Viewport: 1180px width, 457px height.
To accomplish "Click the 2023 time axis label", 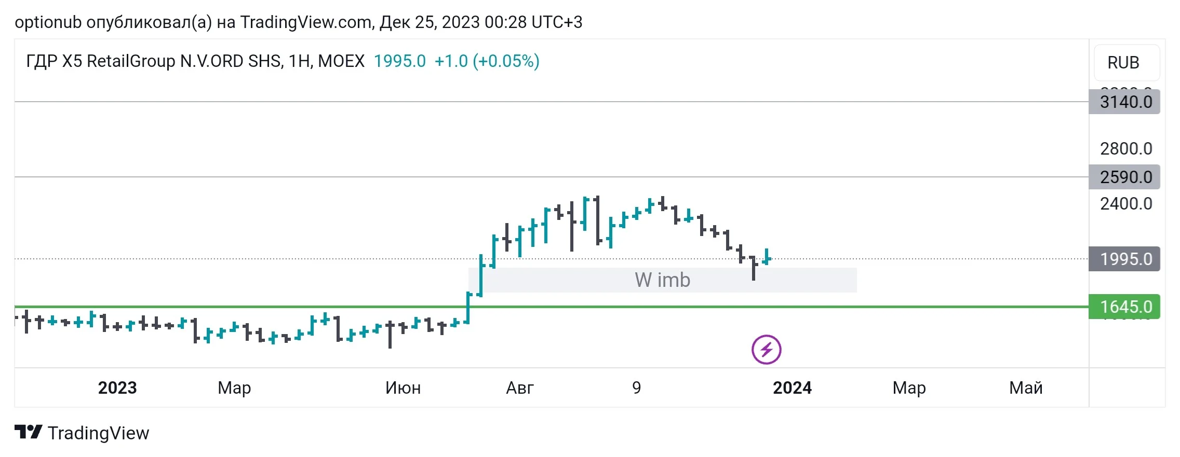I will (x=117, y=387).
